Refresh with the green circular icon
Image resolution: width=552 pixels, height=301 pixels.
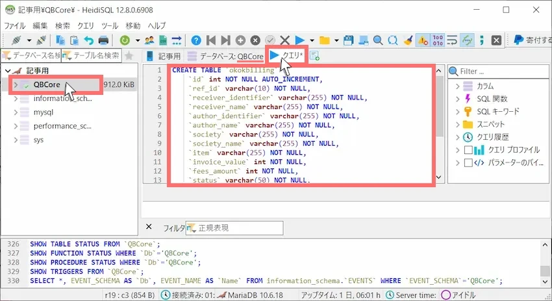(125, 40)
